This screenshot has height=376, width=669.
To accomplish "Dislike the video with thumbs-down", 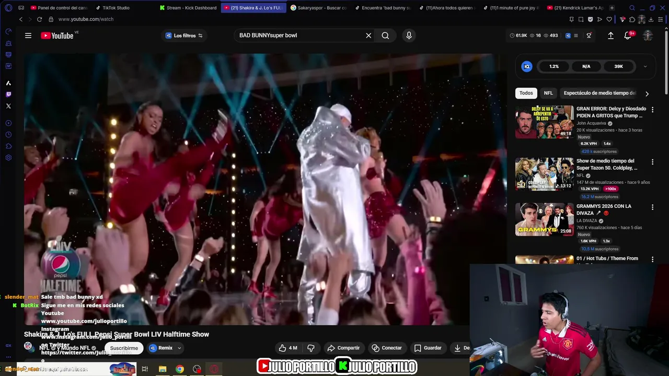I will pyautogui.click(x=311, y=348).
